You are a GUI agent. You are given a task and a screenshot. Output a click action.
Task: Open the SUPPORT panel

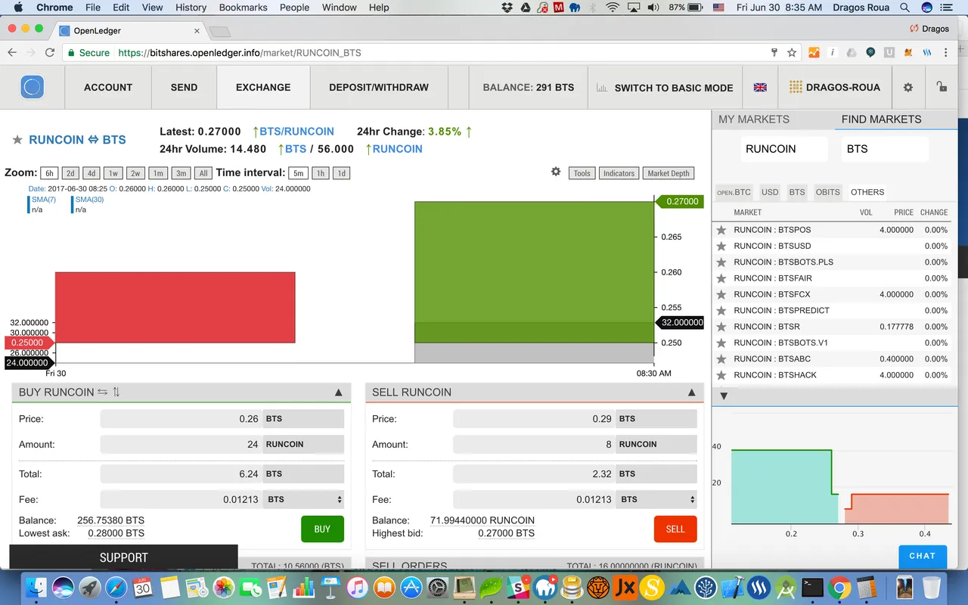123,557
